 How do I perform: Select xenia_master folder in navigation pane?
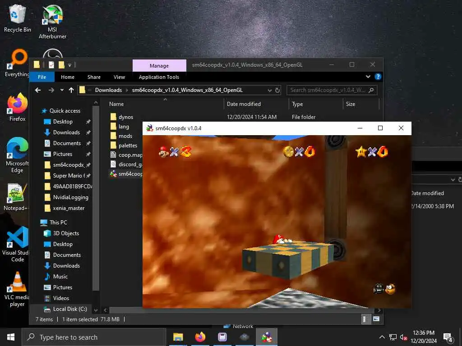click(65, 208)
